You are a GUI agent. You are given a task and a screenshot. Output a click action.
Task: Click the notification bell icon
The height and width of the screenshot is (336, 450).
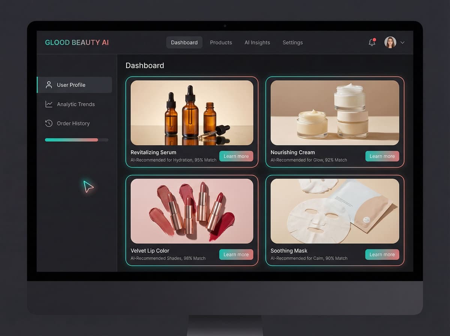tap(372, 43)
